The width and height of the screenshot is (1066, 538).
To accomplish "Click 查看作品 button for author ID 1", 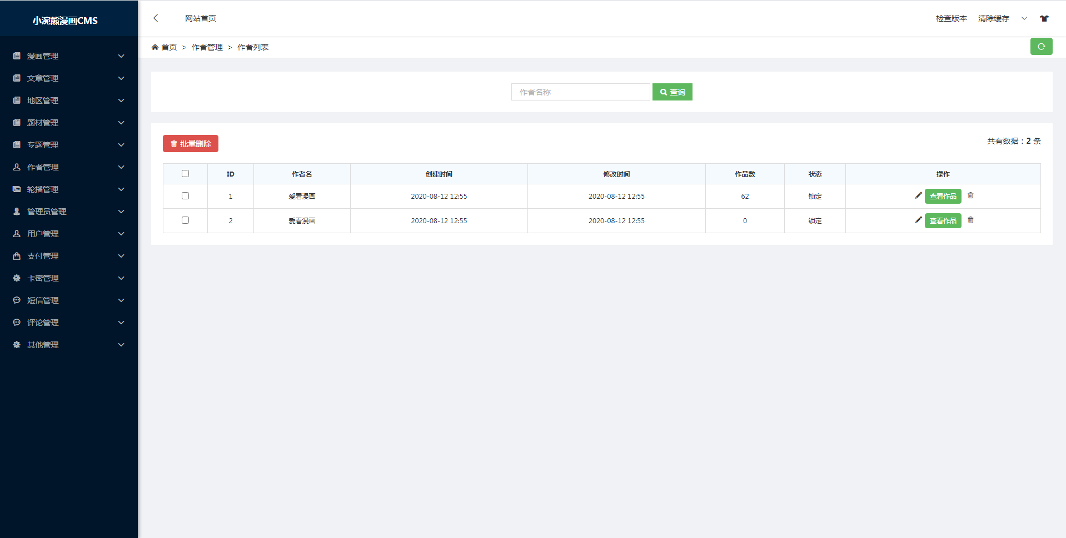I will (x=943, y=197).
